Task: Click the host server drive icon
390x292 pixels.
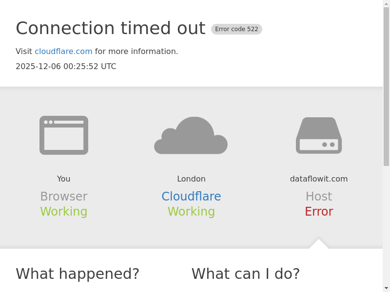Action: 319,136
